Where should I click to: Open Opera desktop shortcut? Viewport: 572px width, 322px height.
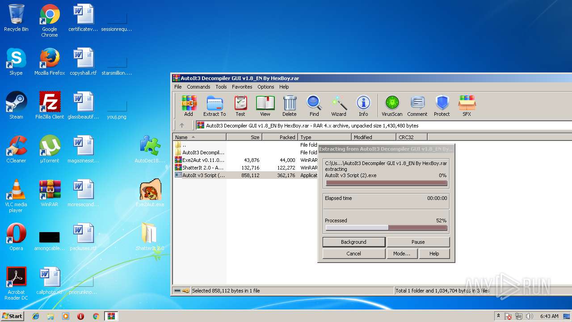16,237
